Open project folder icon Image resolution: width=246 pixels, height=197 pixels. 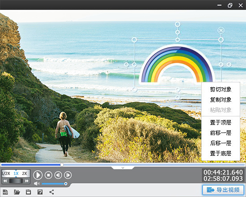(x=17, y=192)
